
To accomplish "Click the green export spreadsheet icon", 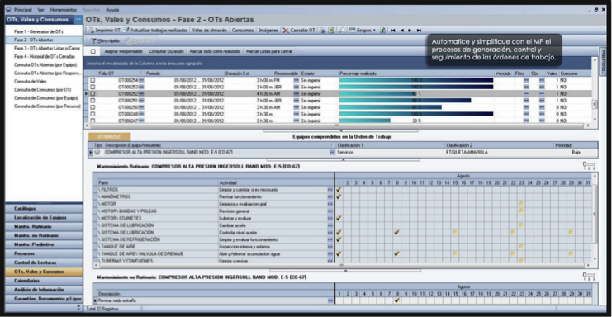I will click(331, 30).
